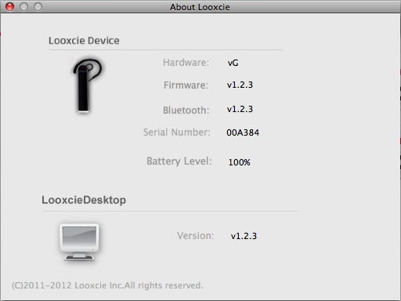Screen dimensions: 401x301
Task: Select the Looxcie Device section heading
Action: pos(84,41)
